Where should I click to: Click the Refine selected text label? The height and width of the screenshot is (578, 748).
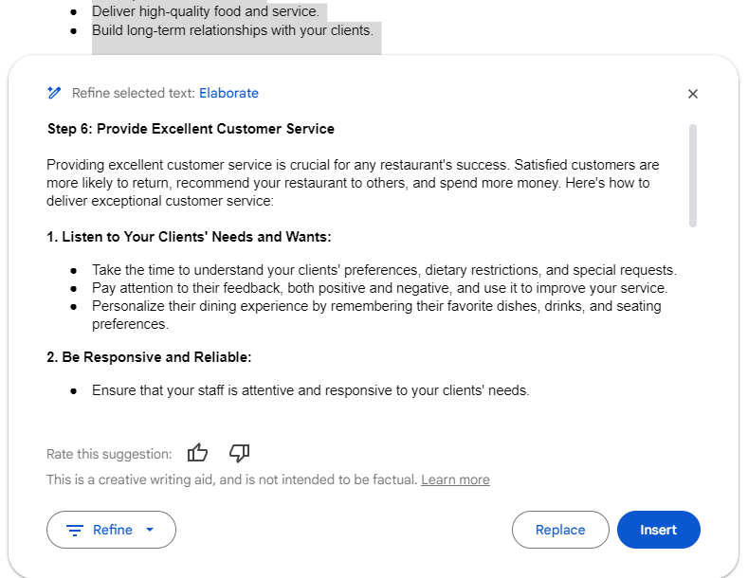point(134,93)
